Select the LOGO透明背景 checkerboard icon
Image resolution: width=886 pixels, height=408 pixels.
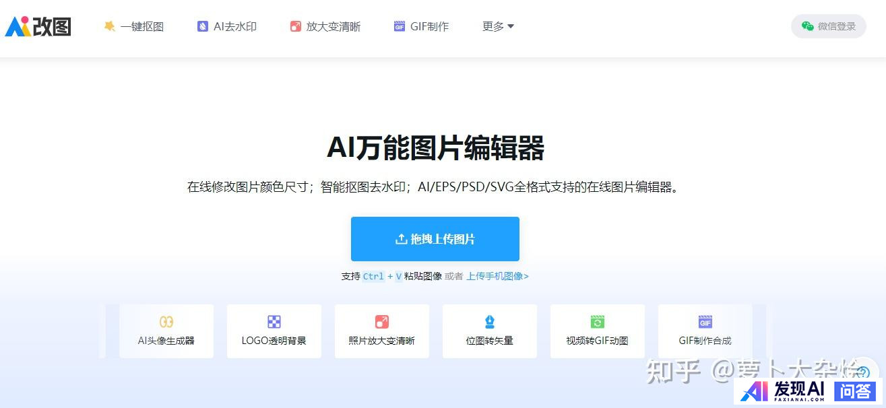tap(274, 322)
